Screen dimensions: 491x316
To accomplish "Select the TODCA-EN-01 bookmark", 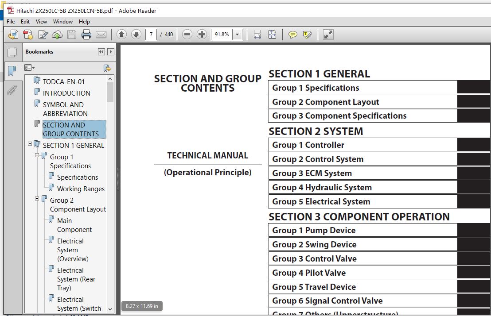I will coord(64,82).
